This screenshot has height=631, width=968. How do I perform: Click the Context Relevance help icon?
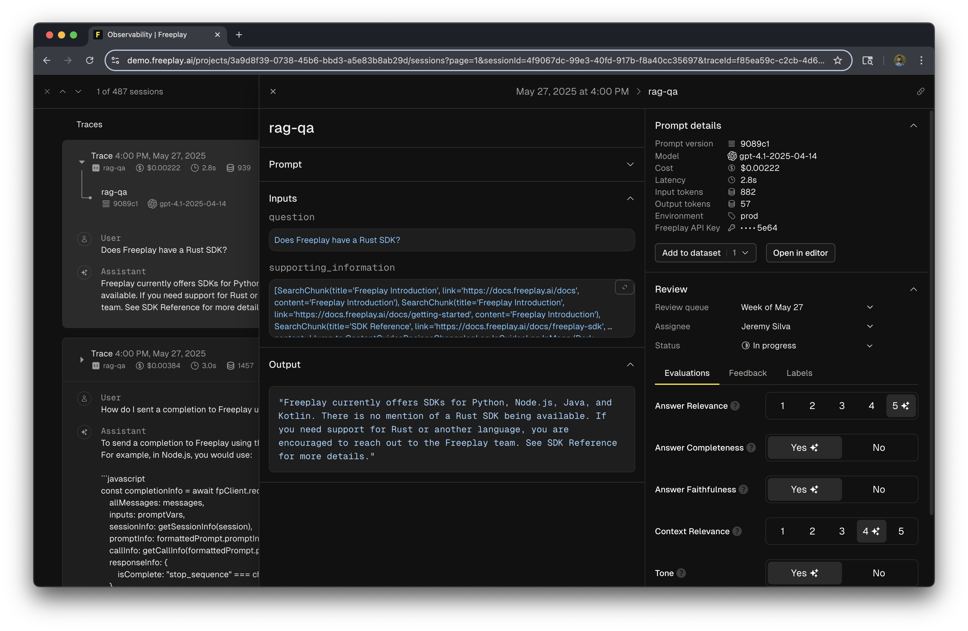[736, 531]
